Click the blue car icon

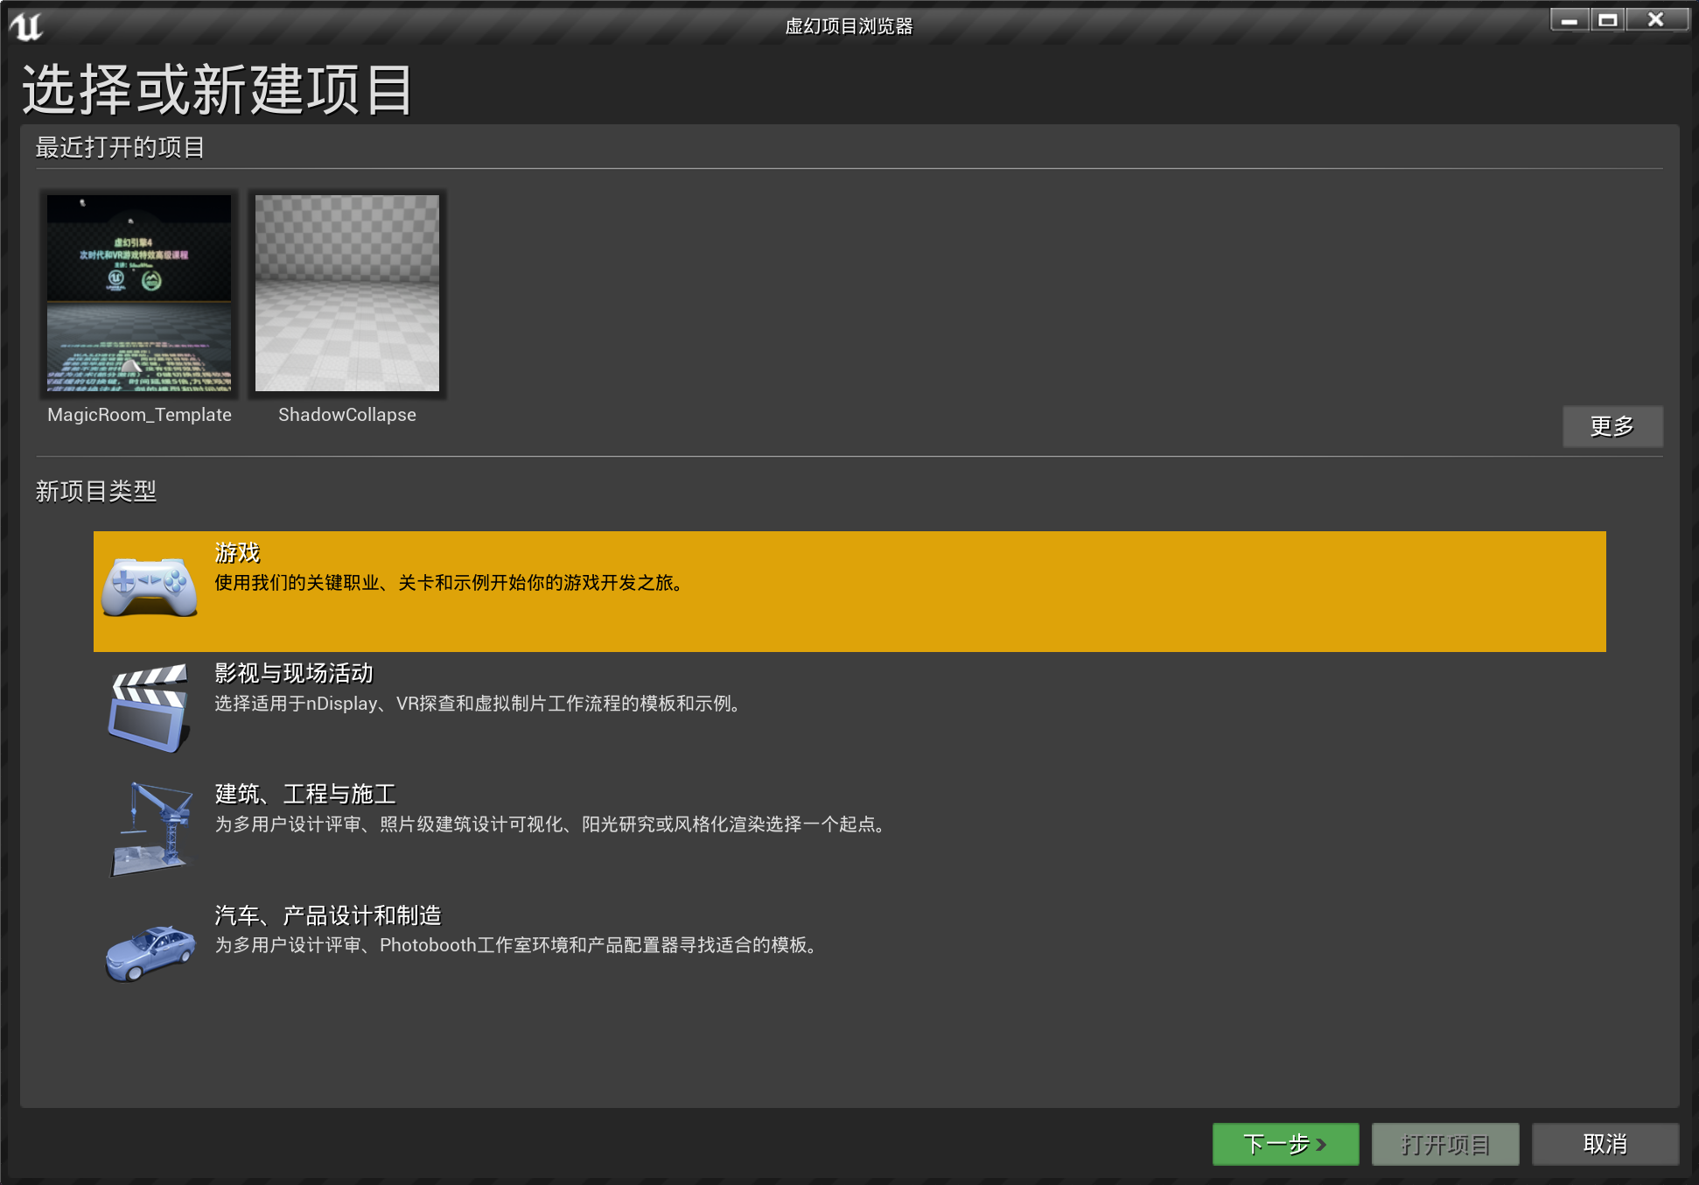[150, 952]
